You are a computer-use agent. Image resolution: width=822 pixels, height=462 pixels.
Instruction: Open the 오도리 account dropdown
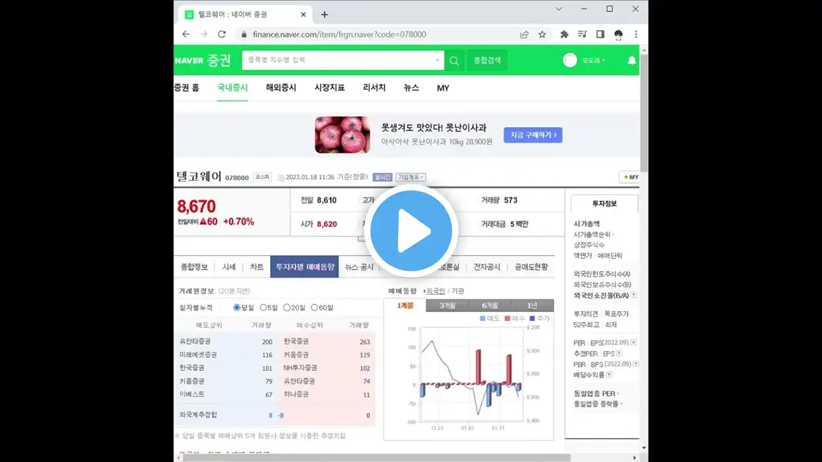[594, 60]
